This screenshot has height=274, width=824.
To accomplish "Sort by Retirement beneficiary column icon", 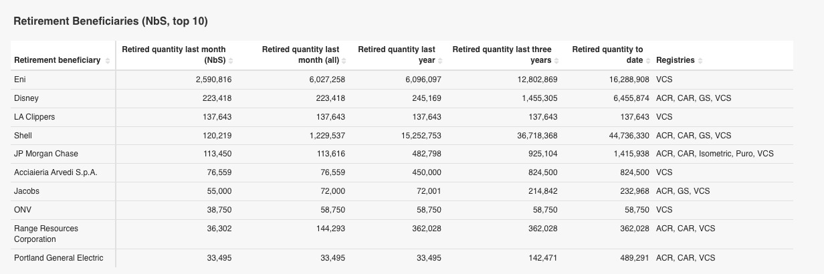I will pos(108,61).
